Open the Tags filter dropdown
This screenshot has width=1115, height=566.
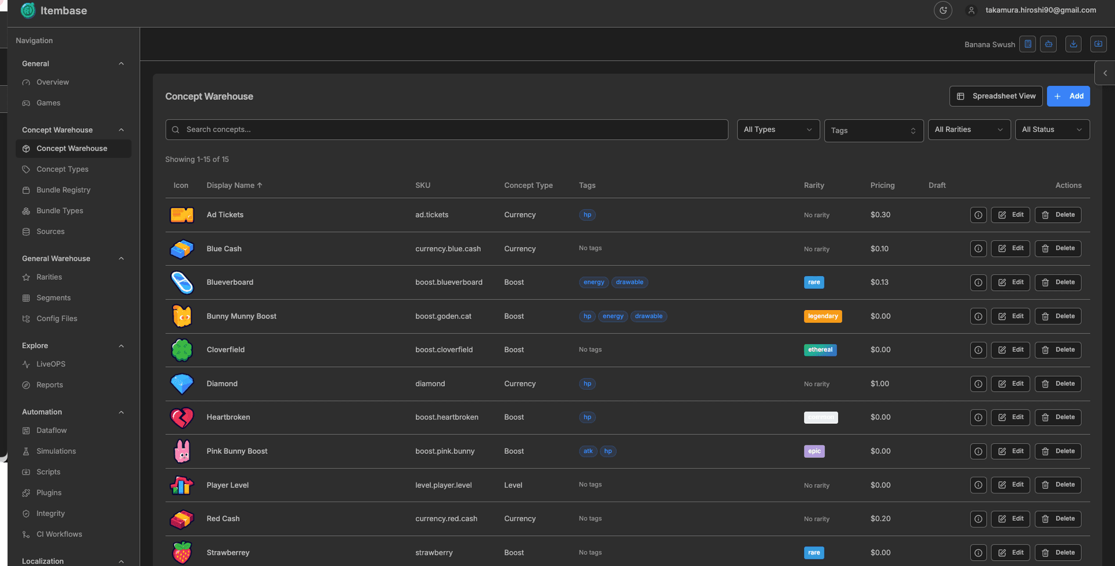pyautogui.click(x=874, y=131)
